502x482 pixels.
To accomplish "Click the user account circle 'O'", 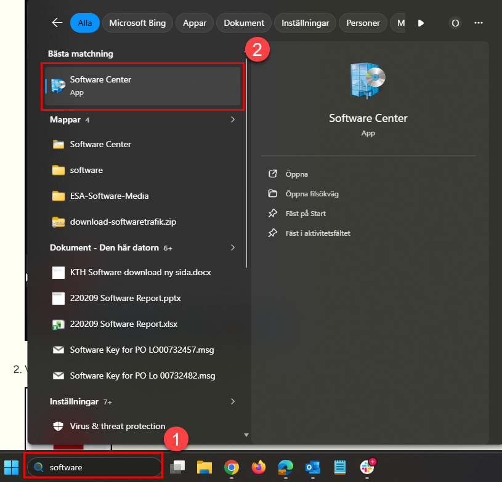I will coord(455,23).
